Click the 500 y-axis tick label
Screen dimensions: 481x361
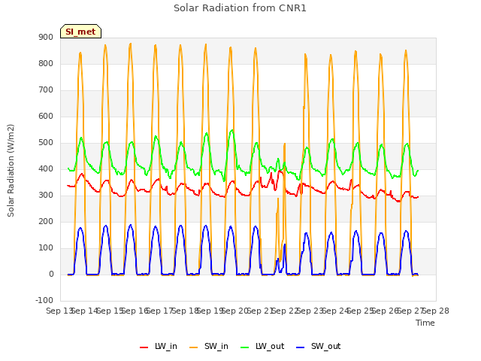(46, 143)
